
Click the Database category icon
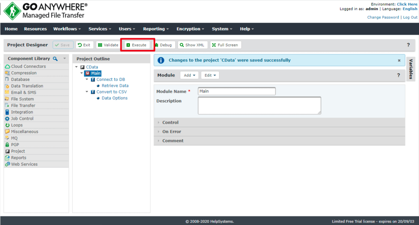pos(7,79)
